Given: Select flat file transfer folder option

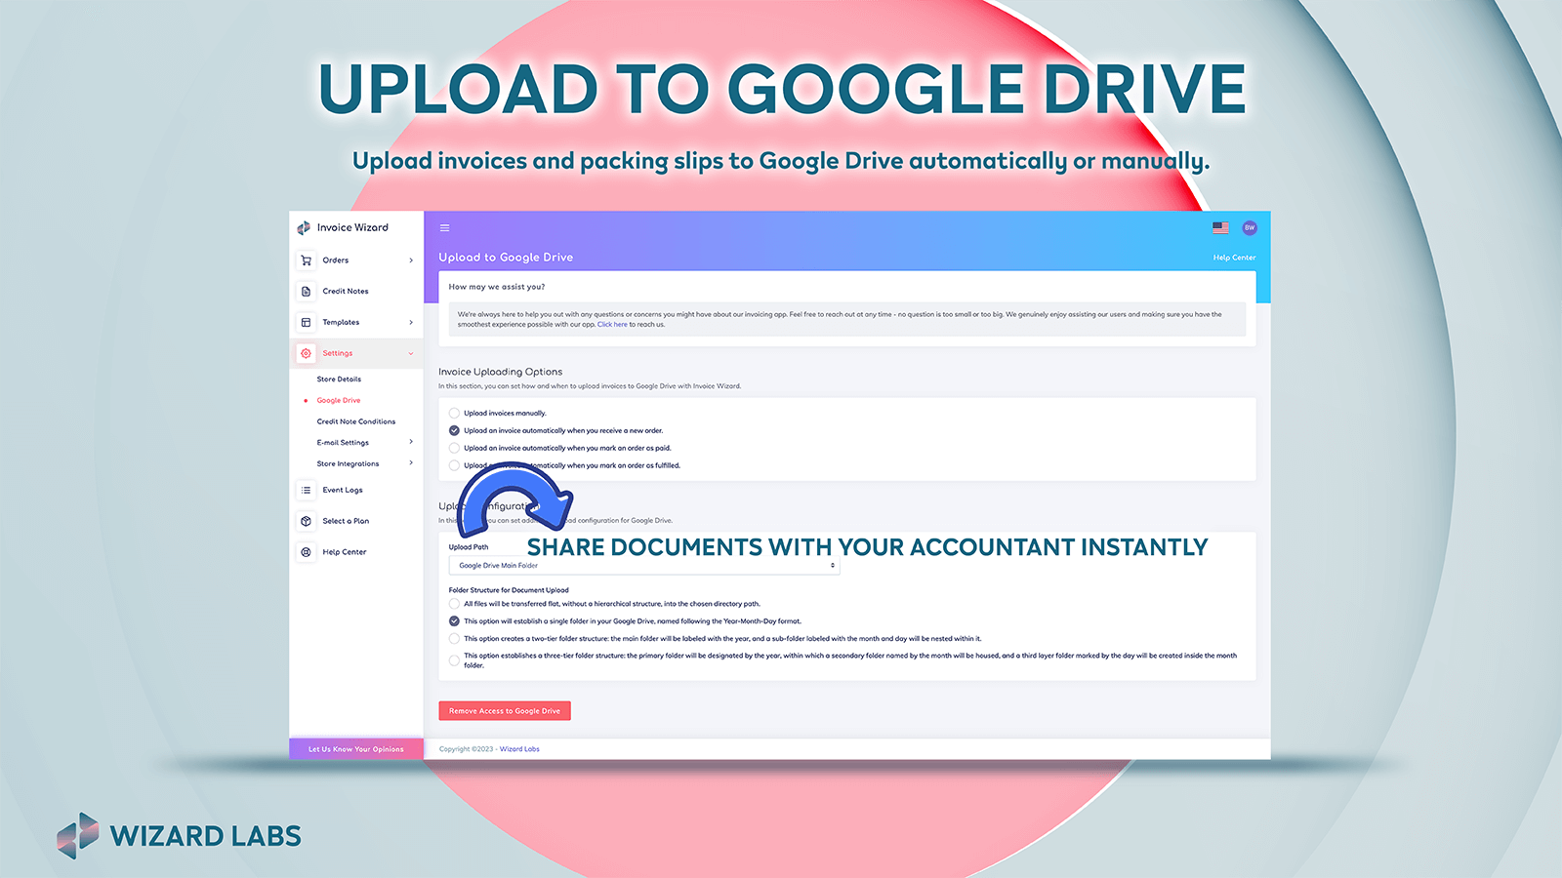Looking at the screenshot, I should tap(454, 604).
